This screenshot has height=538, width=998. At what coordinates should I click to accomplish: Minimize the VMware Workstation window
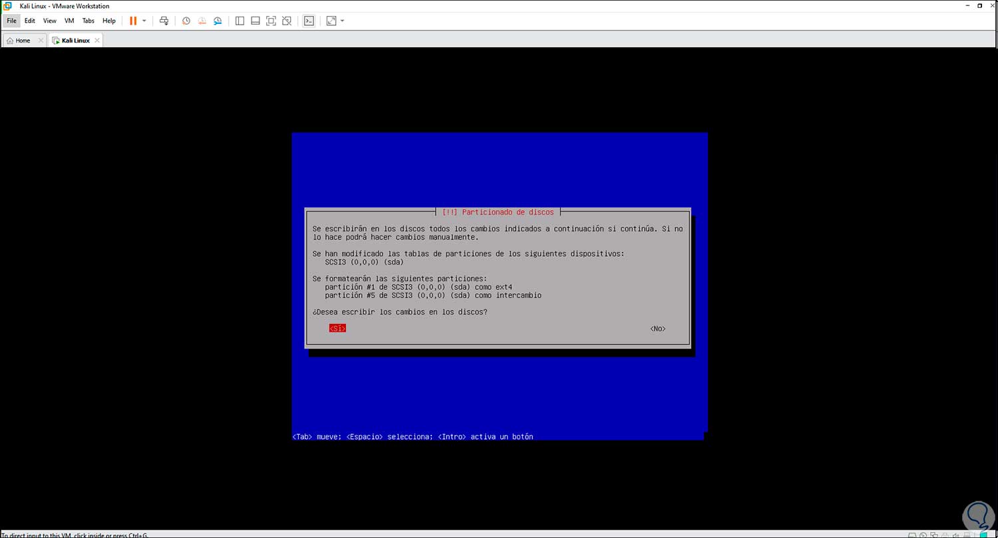pyautogui.click(x=969, y=6)
